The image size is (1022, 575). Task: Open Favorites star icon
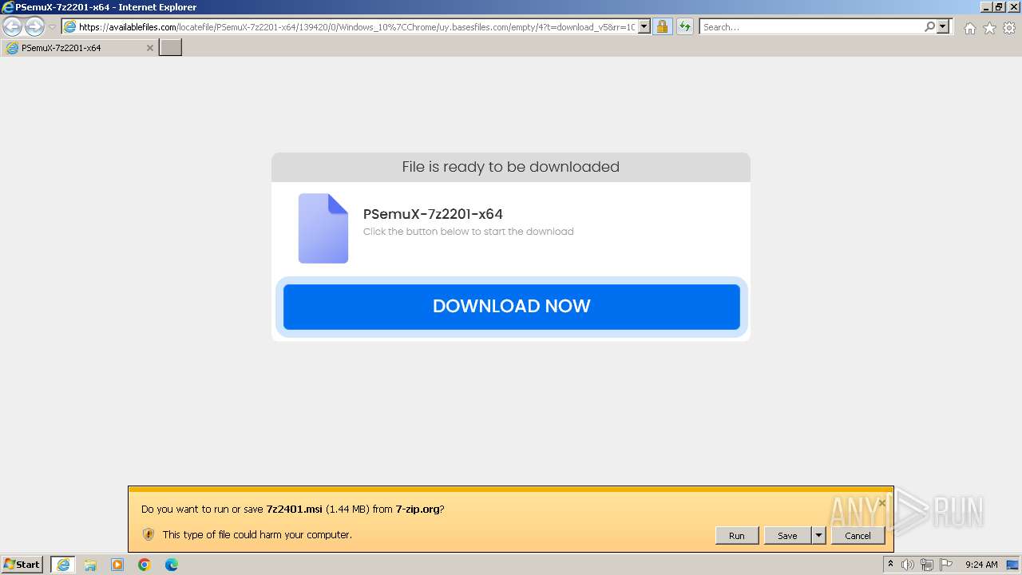point(989,28)
